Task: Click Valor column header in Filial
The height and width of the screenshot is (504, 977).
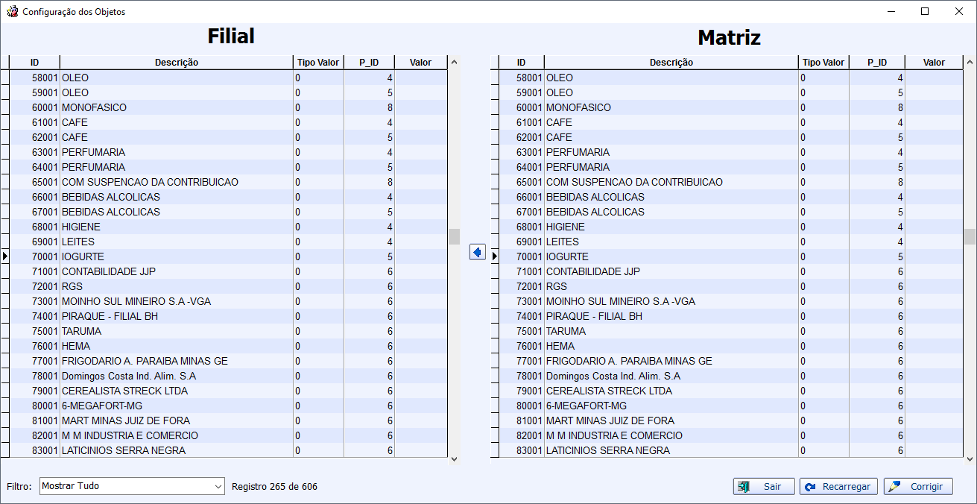Action: (x=420, y=63)
